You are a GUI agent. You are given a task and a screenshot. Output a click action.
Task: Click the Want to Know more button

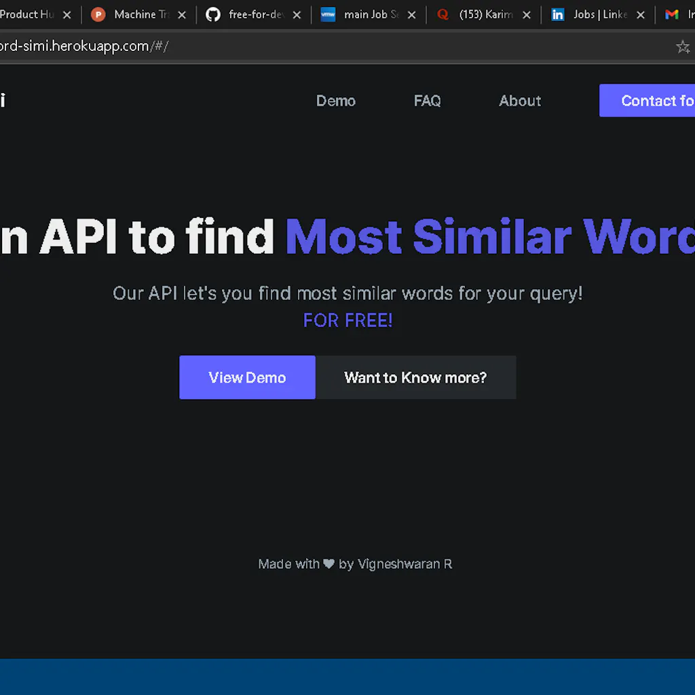(415, 377)
